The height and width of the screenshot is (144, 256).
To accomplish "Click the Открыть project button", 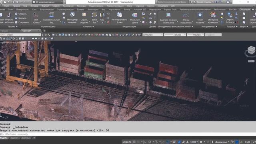I will coord(21,14).
